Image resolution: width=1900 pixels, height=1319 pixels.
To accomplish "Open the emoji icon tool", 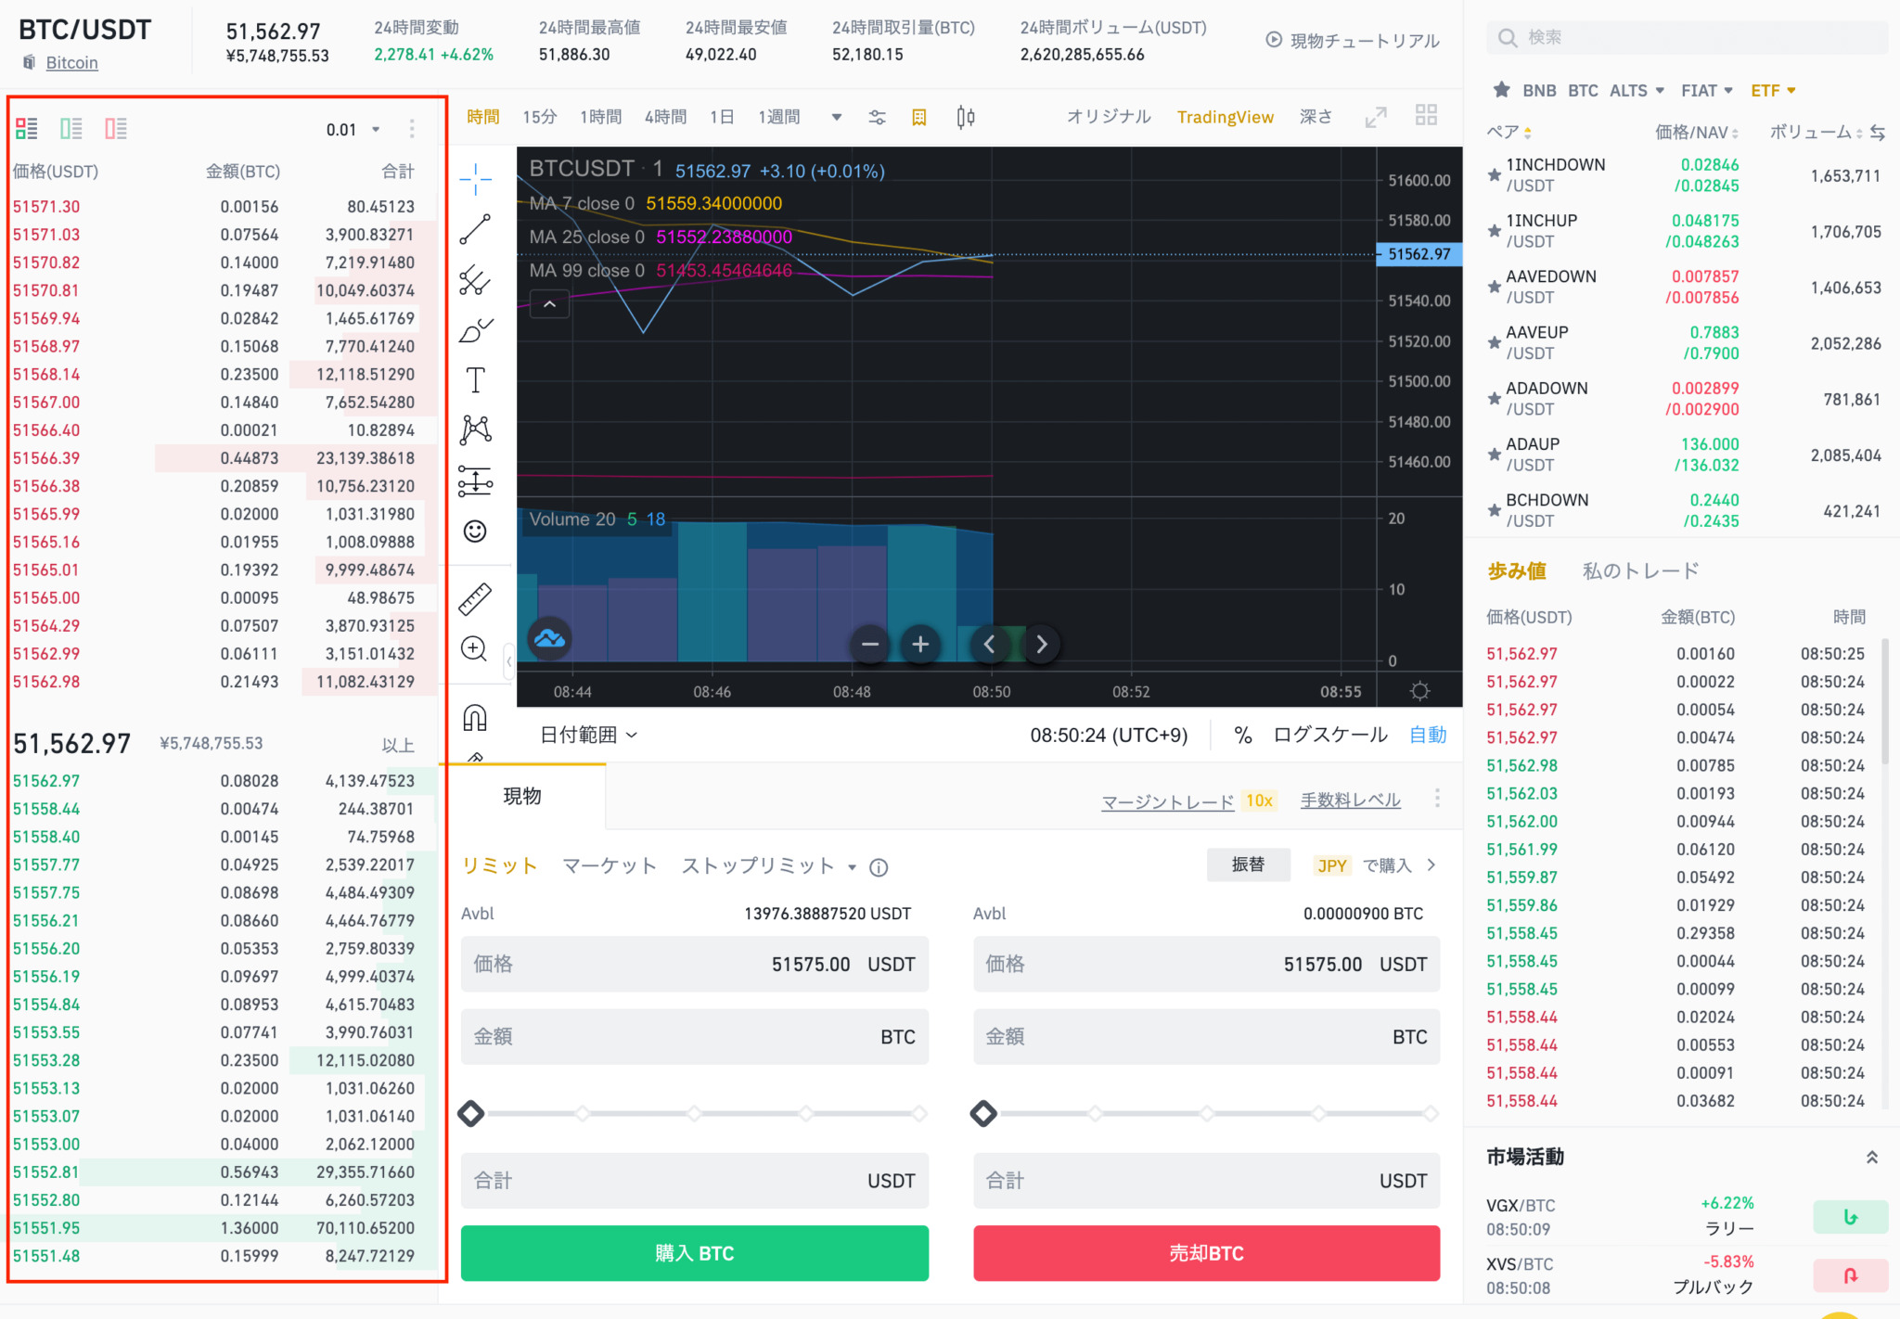I will 475,531.
